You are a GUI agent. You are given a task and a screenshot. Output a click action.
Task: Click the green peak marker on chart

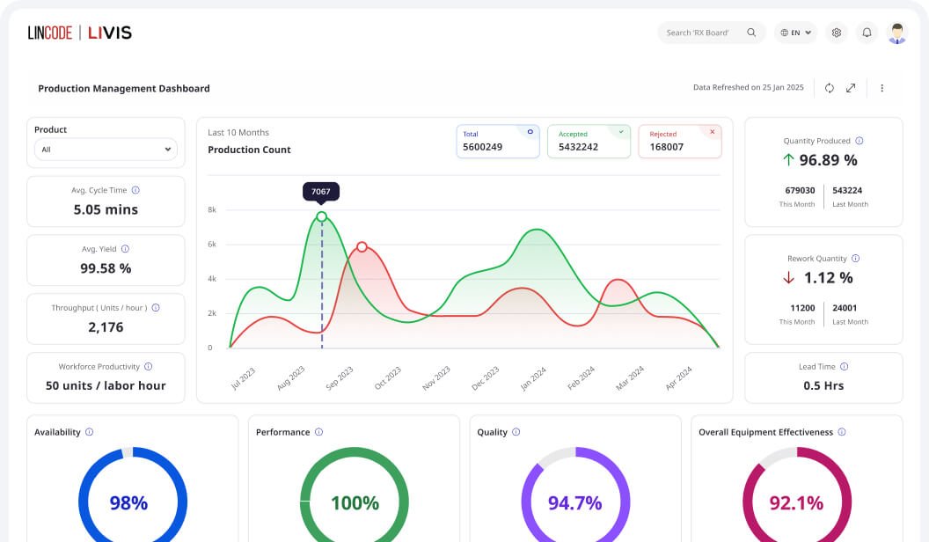pyautogui.click(x=321, y=216)
